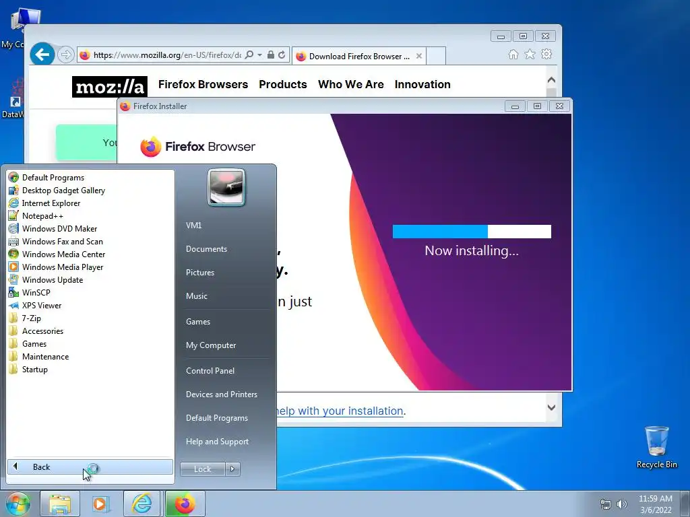Click the page scroll-down arrow in Internet Explorer
The height and width of the screenshot is (517, 690).
point(551,407)
